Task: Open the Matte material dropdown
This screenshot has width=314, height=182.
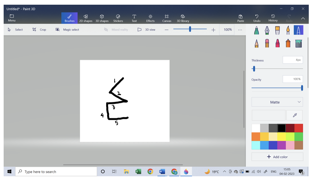Action: (x=277, y=102)
